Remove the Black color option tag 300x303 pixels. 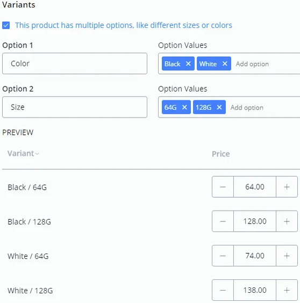pos(188,63)
